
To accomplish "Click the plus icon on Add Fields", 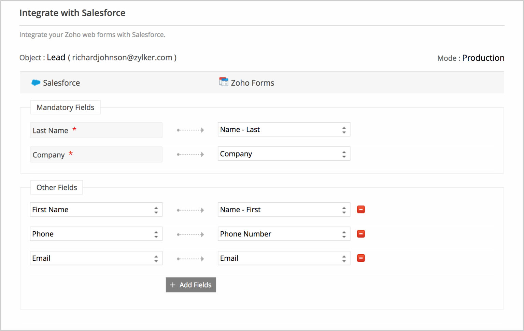I will click(x=172, y=285).
